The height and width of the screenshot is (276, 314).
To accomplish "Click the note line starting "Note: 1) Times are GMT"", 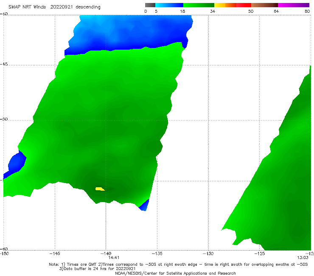I will 178,265.
